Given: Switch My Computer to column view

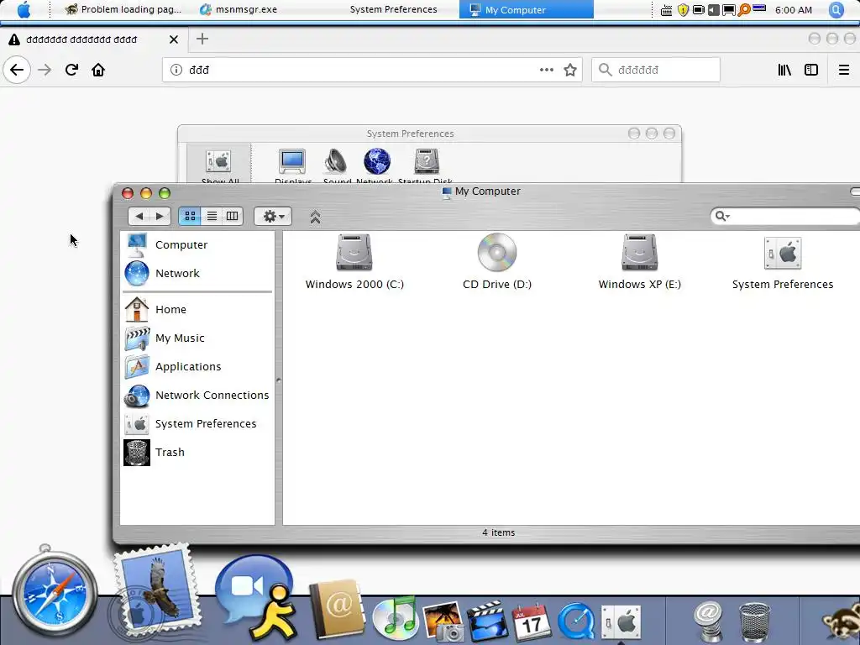Looking at the screenshot, I should click(233, 216).
